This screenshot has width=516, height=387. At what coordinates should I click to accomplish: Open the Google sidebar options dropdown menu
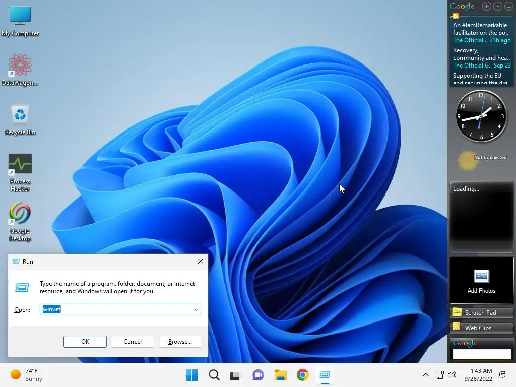pyautogui.click(x=497, y=6)
